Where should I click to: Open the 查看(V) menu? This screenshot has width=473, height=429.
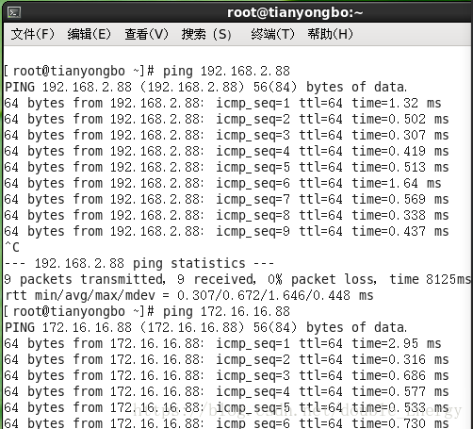point(146,34)
